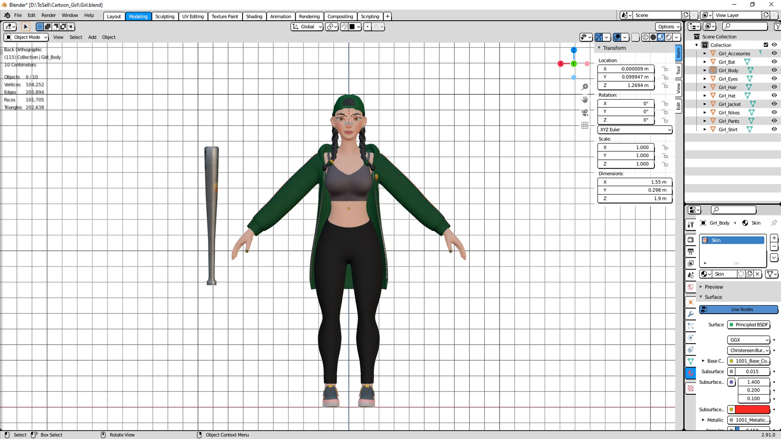This screenshot has height=439, width=781.
Task: Select wireframe viewport shading mode
Action: [x=645, y=37]
